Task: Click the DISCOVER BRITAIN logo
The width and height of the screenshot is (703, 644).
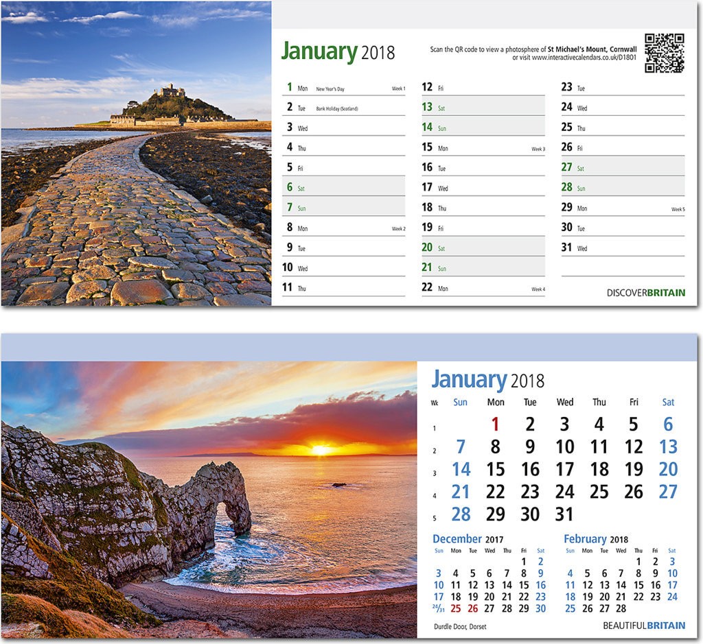Action: coord(645,291)
